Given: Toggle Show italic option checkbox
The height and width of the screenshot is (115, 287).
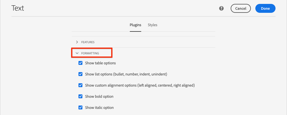Looking at the screenshot, I should tap(80, 107).
